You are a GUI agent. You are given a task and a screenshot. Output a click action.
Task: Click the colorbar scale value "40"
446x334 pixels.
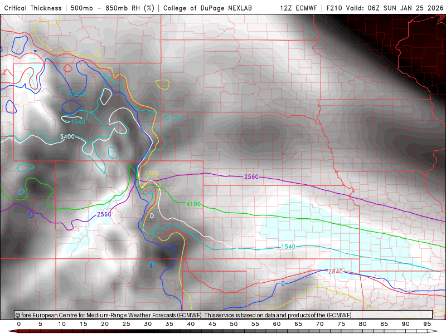[x=191, y=324]
